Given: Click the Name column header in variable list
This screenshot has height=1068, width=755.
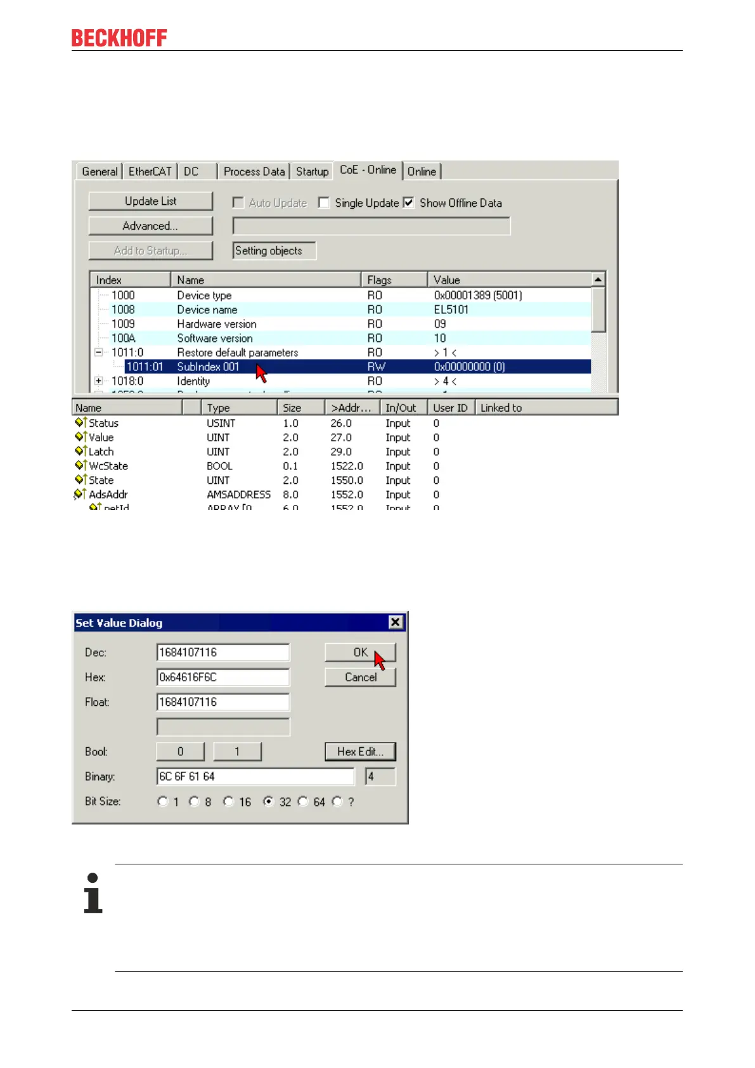Looking at the screenshot, I should 127,408.
